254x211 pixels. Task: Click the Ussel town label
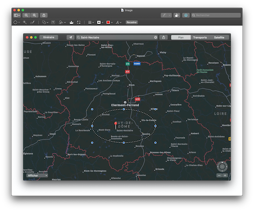(x=53, y=134)
